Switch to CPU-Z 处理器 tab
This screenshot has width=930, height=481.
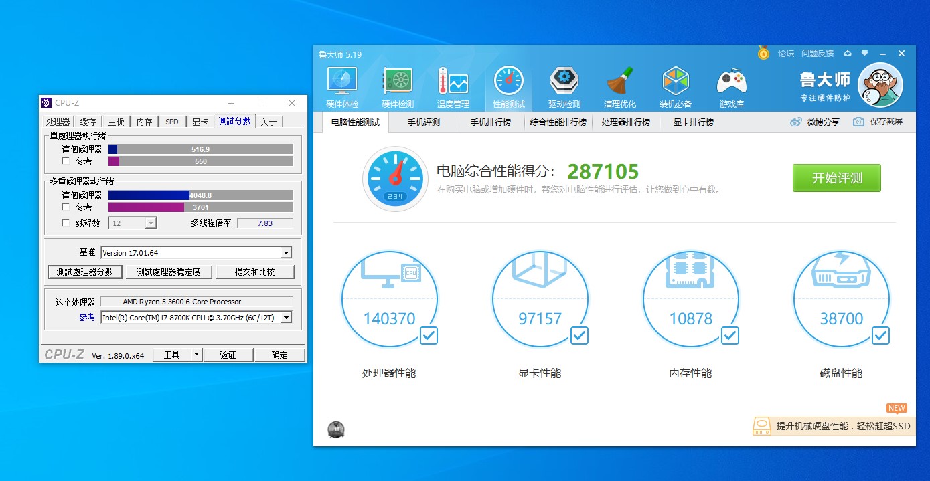[58, 122]
